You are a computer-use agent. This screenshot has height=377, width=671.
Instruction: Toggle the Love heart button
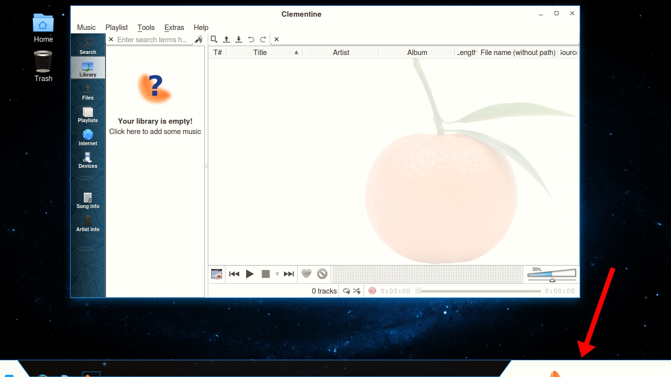[307, 274]
